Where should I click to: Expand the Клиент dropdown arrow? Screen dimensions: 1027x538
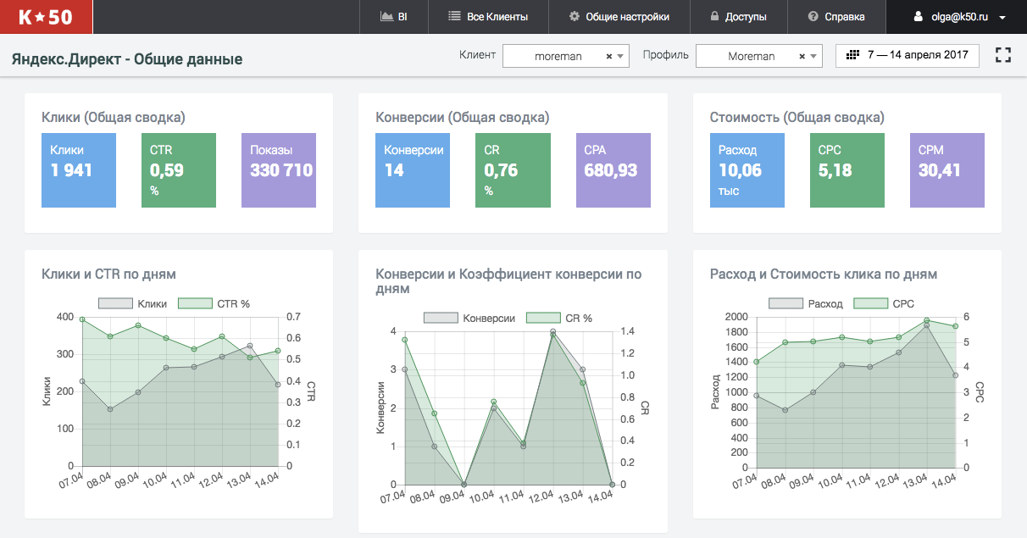pyautogui.click(x=621, y=57)
